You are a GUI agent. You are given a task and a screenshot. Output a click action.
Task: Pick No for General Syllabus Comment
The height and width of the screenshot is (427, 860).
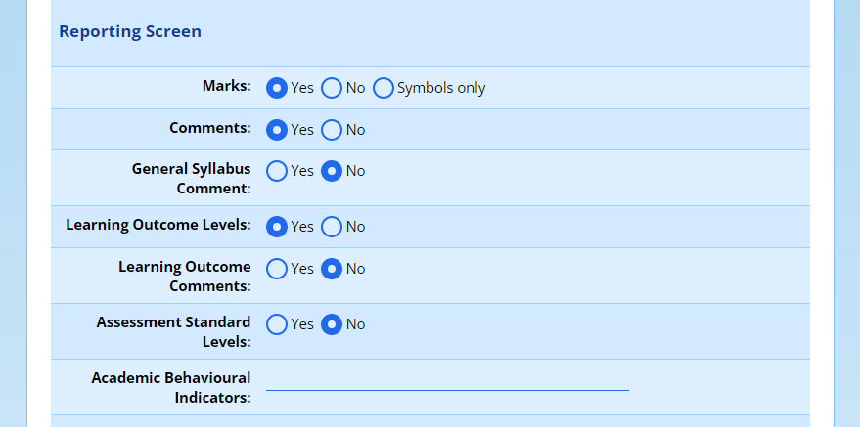coord(332,171)
